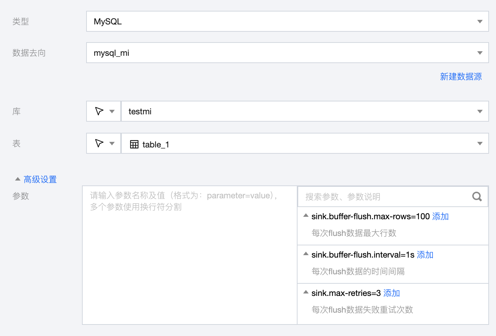Image resolution: width=496 pixels, height=336 pixels.
Task: Collapse the sink.buffer-flush.interval parameter triangle
Action: click(x=306, y=254)
